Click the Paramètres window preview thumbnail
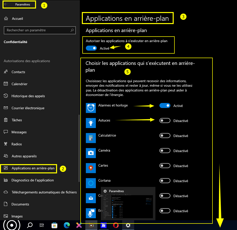This screenshot has height=230, width=237. point(128,206)
